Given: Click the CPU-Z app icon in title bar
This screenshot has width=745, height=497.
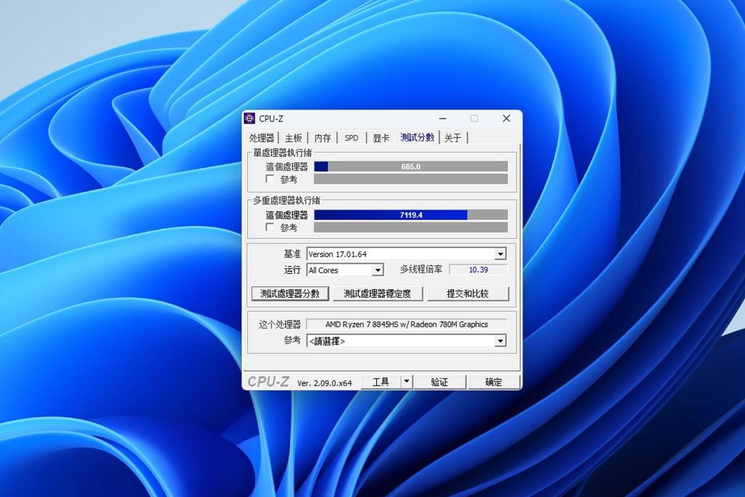Looking at the screenshot, I should [250, 118].
